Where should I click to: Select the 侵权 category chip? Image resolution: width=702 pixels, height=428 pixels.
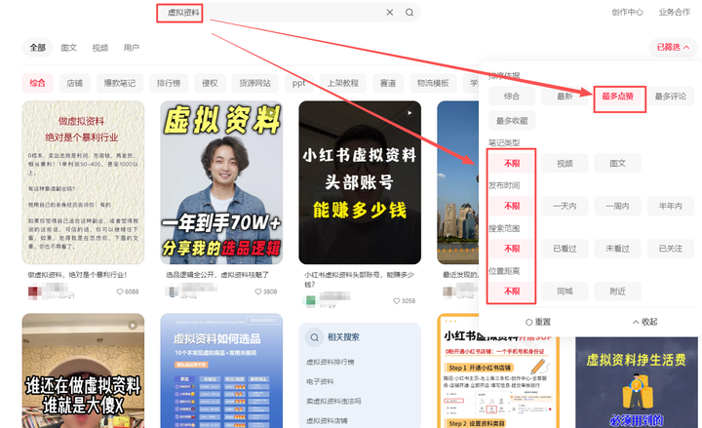point(210,83)
